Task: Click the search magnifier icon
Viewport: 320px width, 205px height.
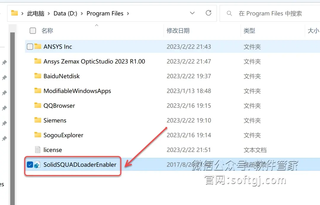Action: (x=229, y=13)
